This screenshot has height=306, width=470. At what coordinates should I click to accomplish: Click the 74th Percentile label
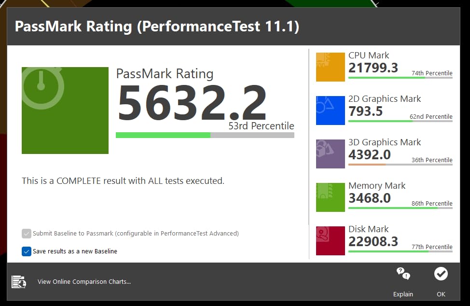[432, 73]
